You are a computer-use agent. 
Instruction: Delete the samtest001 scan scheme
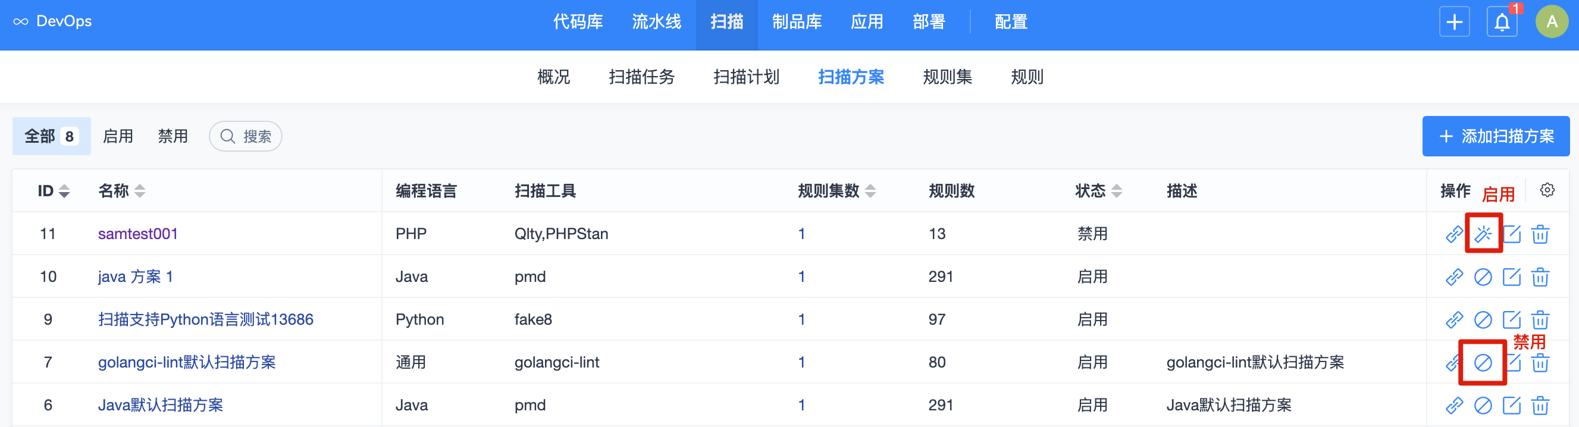tap(1540, 234)
